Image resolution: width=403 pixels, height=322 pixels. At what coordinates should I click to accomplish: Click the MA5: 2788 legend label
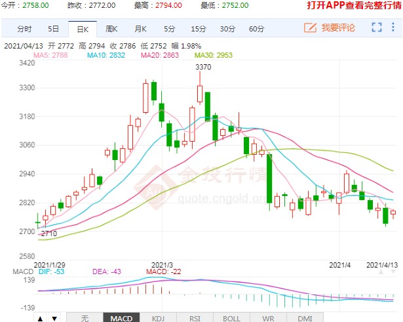pos(50,55)
